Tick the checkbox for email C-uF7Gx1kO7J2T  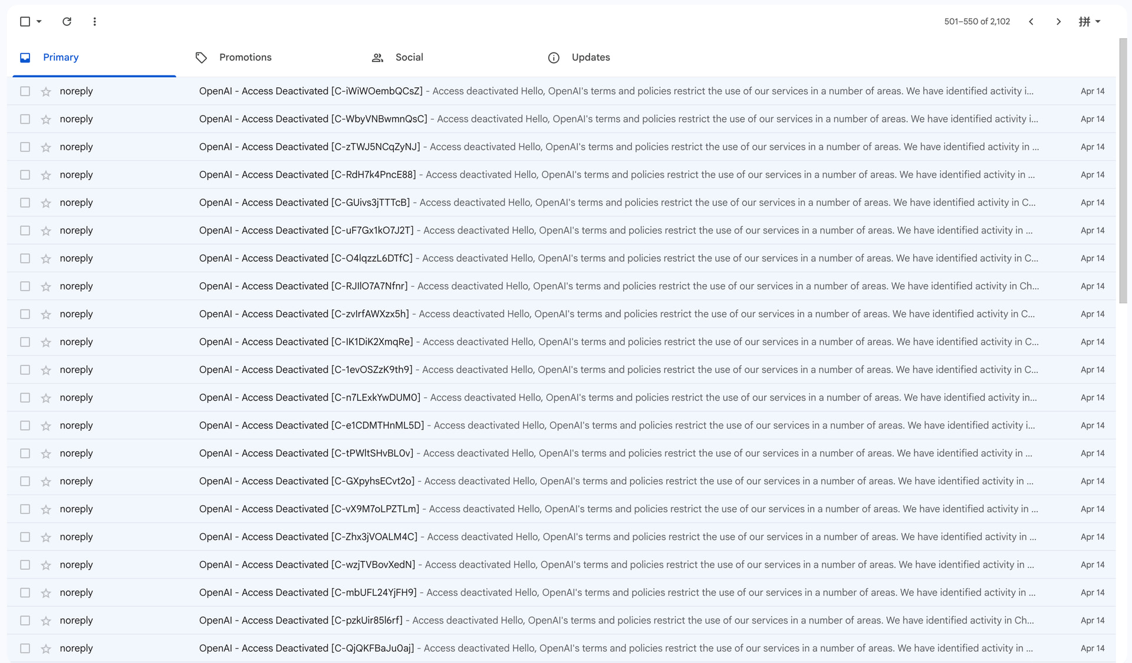pos(25,230)
